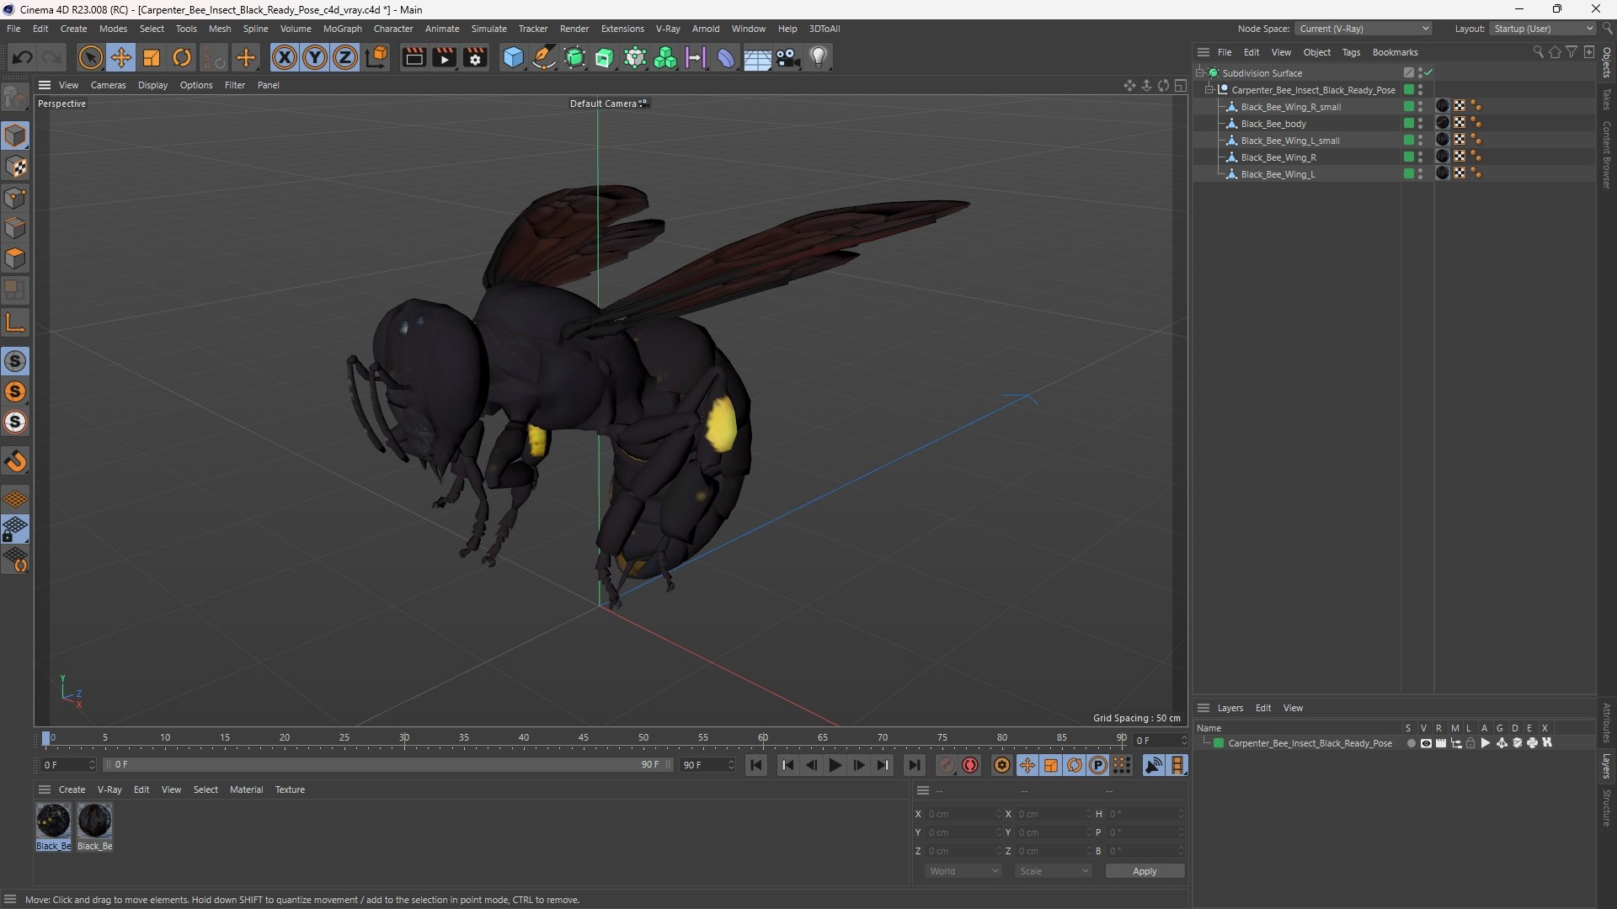Click timeline ruler at frame 45

[584, 738]
